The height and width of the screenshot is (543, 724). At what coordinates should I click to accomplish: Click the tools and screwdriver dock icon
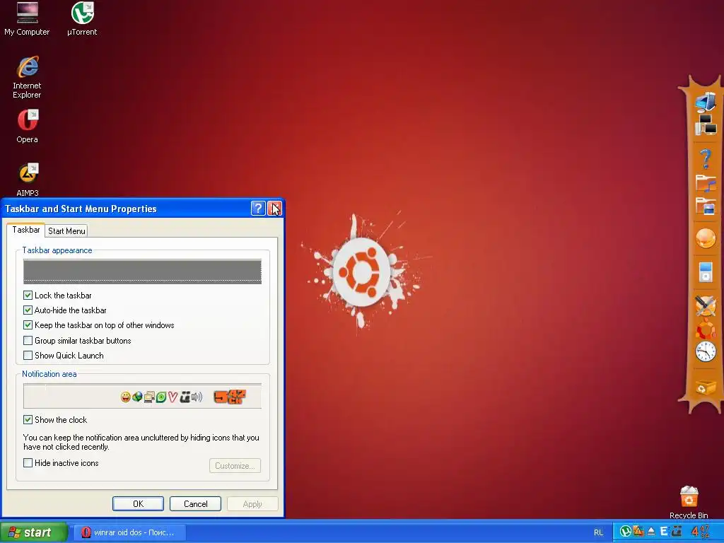click(706, 305)
